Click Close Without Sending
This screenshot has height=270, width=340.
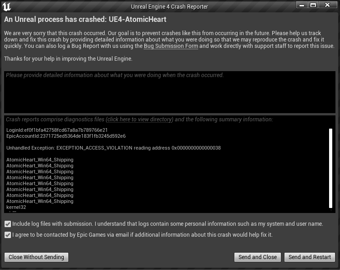point(36,257)
